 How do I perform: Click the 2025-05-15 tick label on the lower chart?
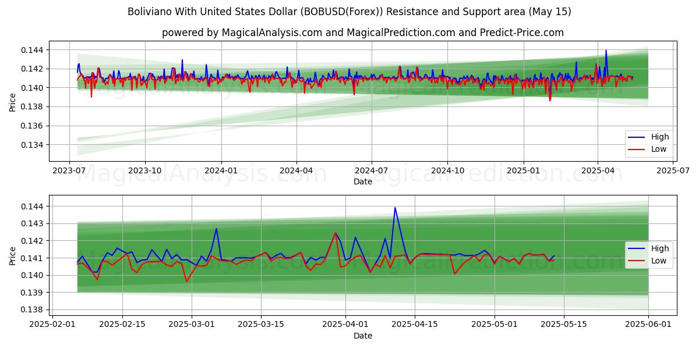(564, 325)
